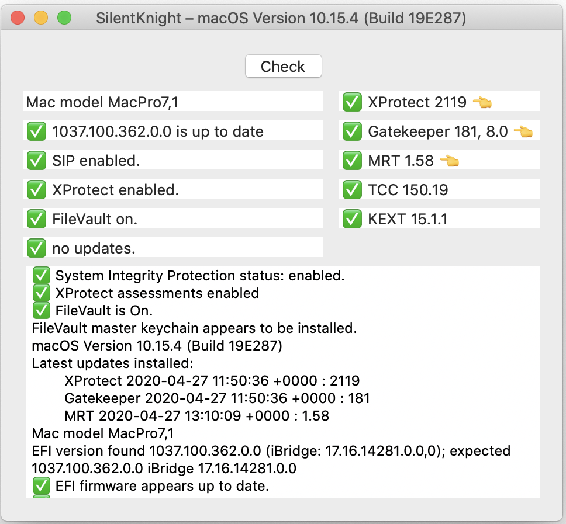Maximize the window with green button

click(x=64, y=18)
